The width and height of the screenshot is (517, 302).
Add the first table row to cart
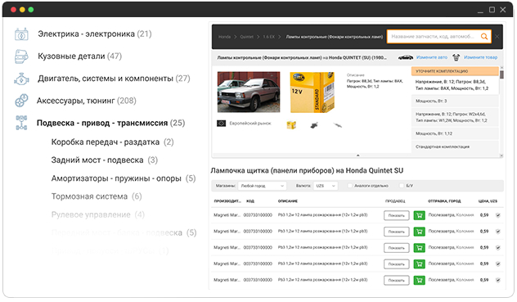[419, 215]
